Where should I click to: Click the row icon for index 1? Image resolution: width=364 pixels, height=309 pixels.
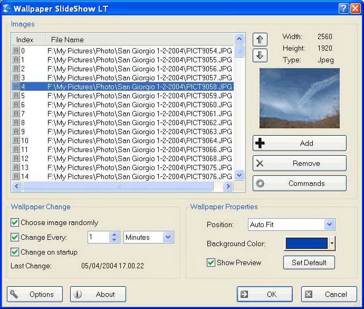coord(16,60)
